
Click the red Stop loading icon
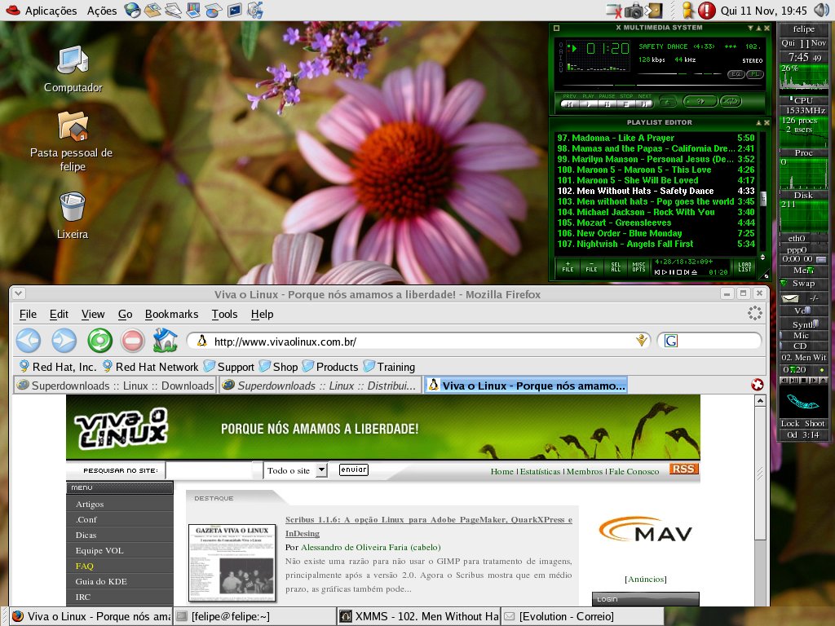point(132,341)
